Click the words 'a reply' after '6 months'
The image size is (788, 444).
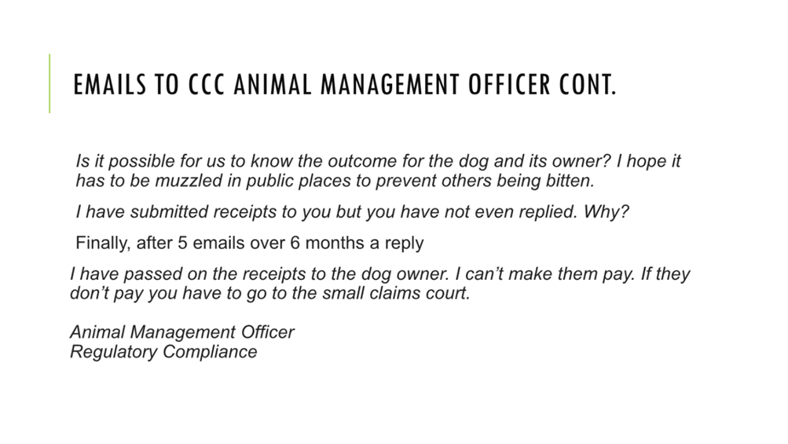tap(397, 243)
